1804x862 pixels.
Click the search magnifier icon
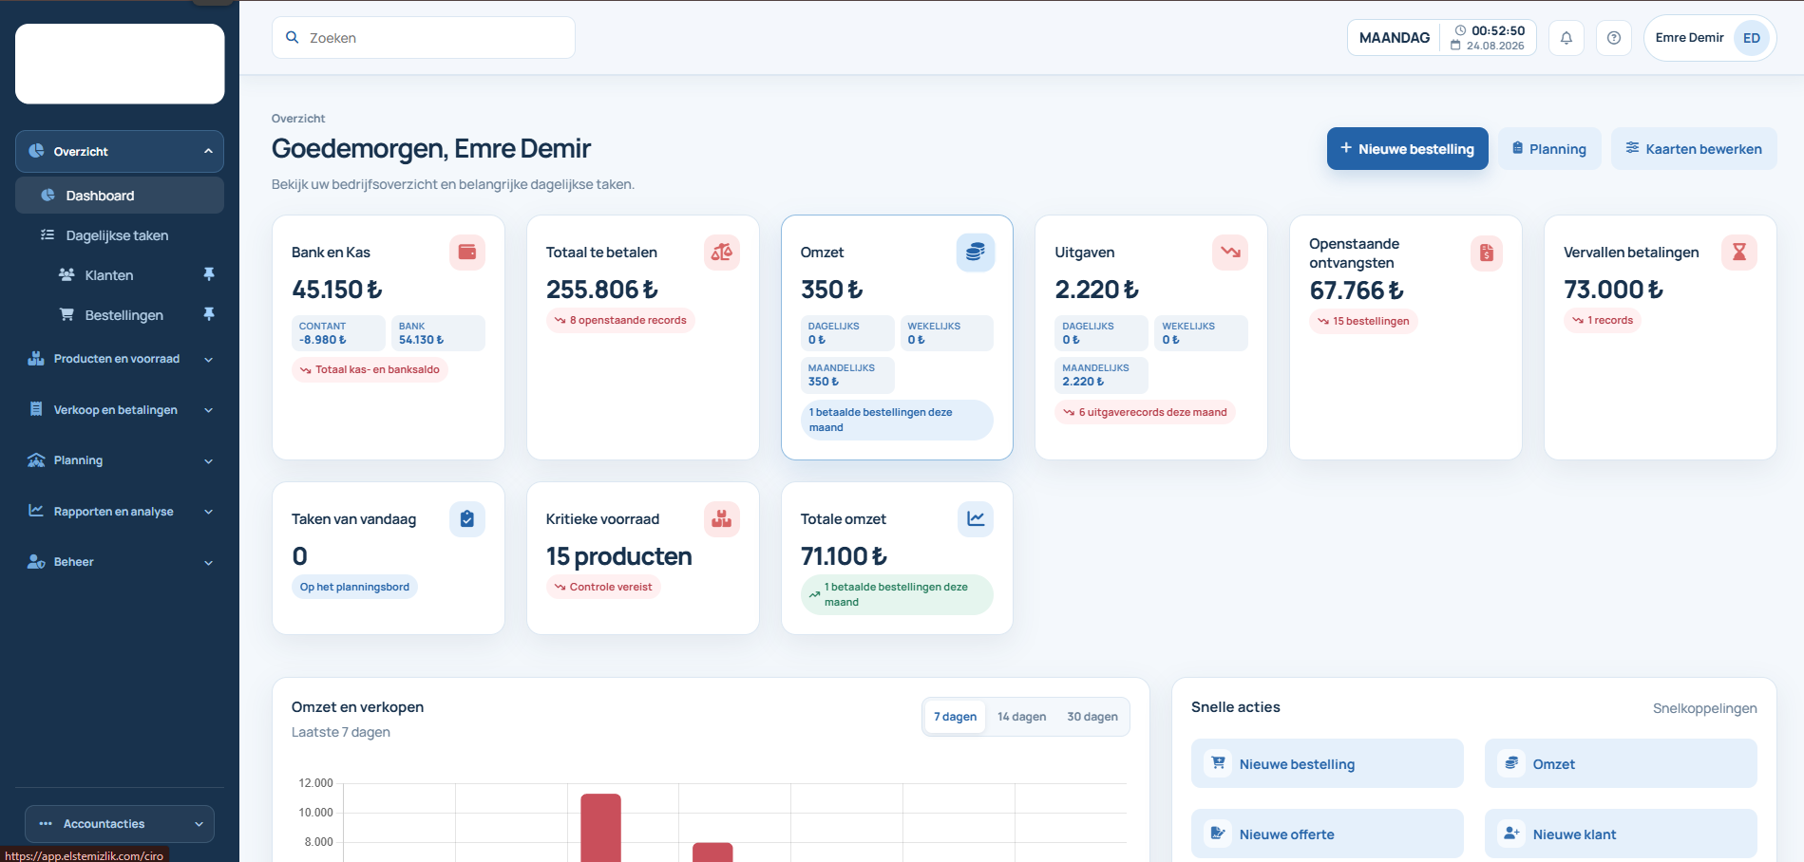(x=293, y=38)
